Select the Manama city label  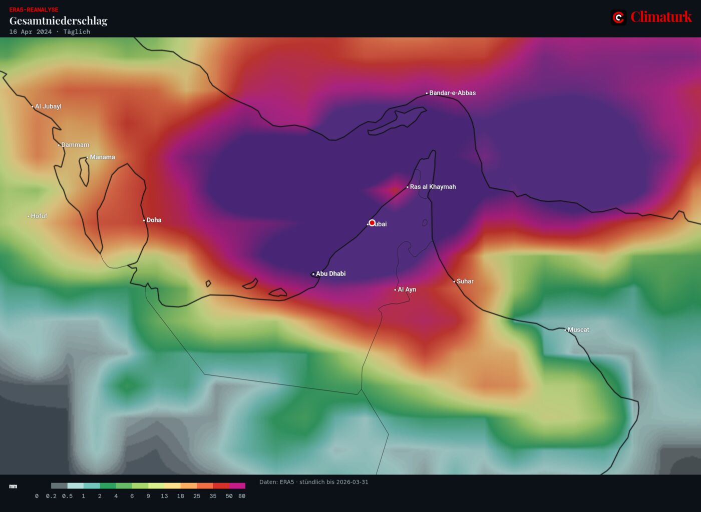pos(102,157)
